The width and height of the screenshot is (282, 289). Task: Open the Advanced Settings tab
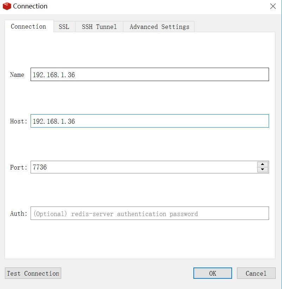point(159,27)
